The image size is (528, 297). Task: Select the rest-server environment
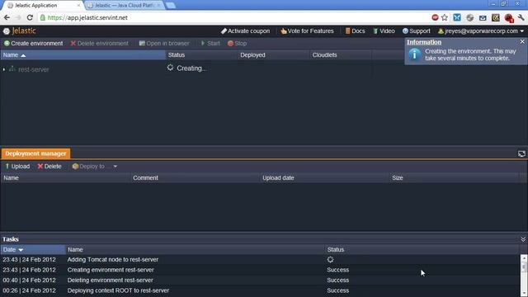pyautogui.click(x=34, y=69)
